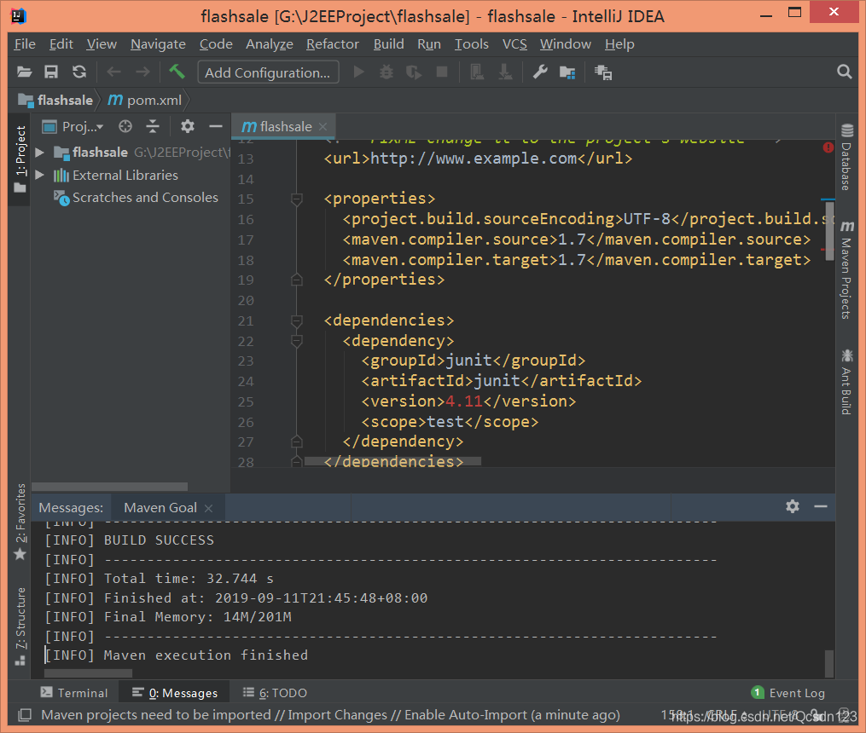The image size is (866, 733).
Task: Toggle the Terminal tool window
Action: 74,693
